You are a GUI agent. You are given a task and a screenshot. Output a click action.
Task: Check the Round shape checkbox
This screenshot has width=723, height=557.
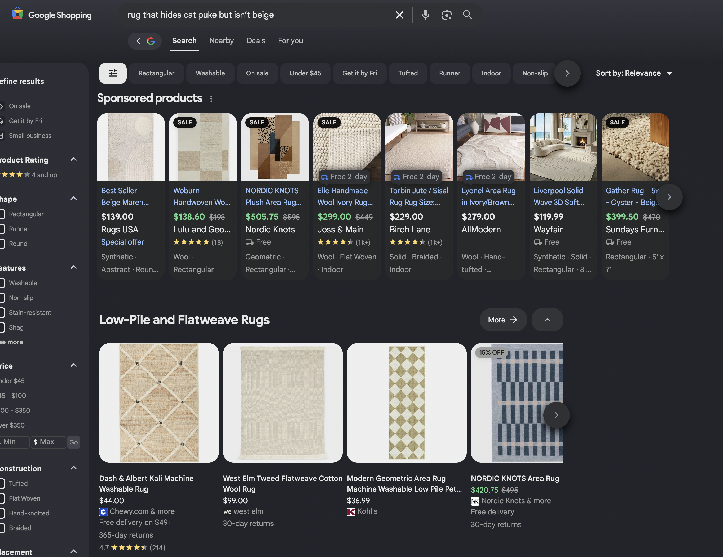click(x=2, y=244)
